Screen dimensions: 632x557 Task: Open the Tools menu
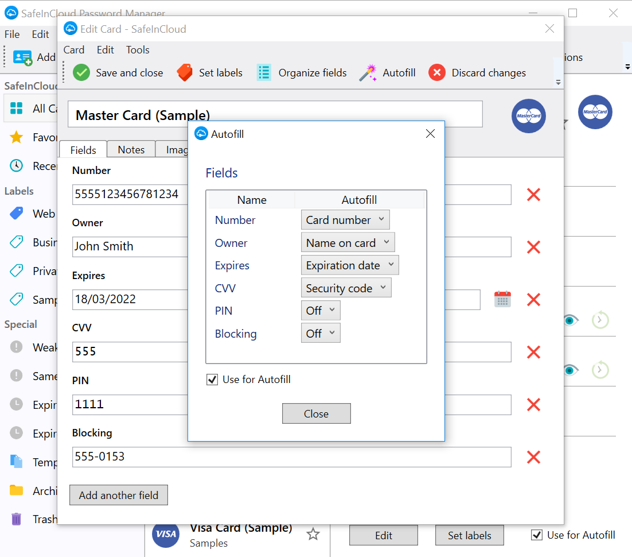click(x=138, y=49)
